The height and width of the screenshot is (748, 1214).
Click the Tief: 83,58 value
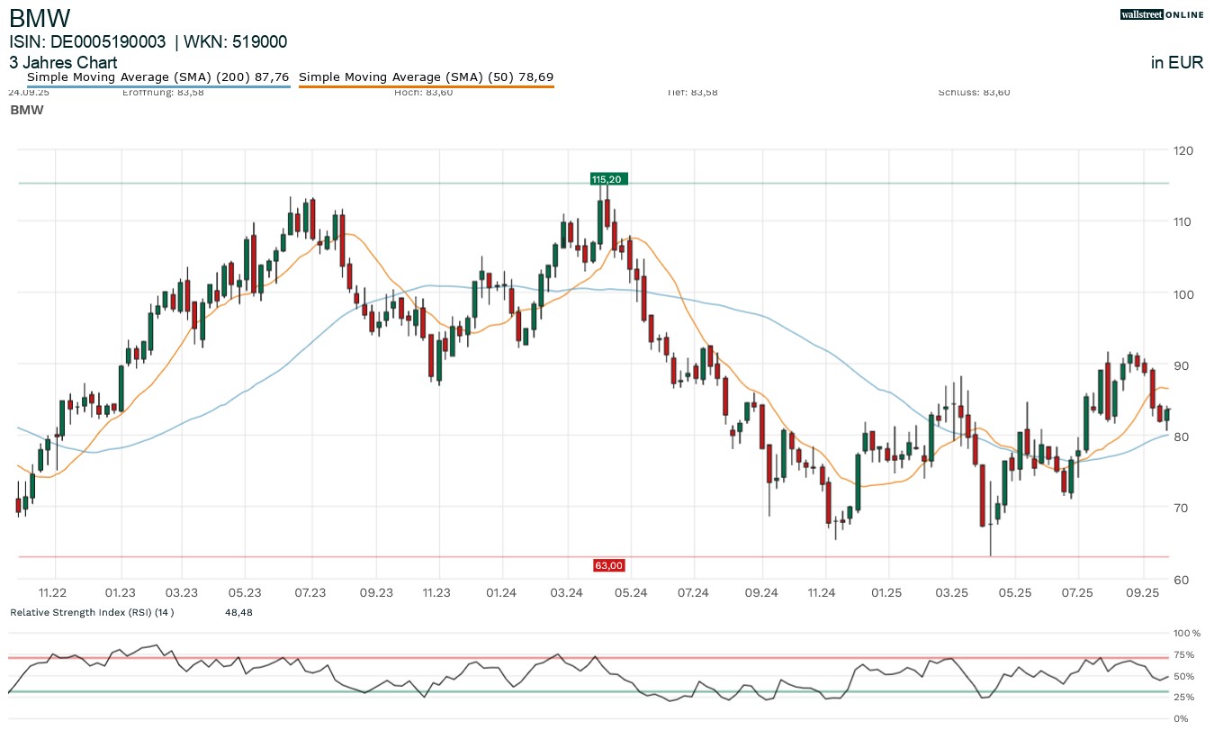pos(694,92)
